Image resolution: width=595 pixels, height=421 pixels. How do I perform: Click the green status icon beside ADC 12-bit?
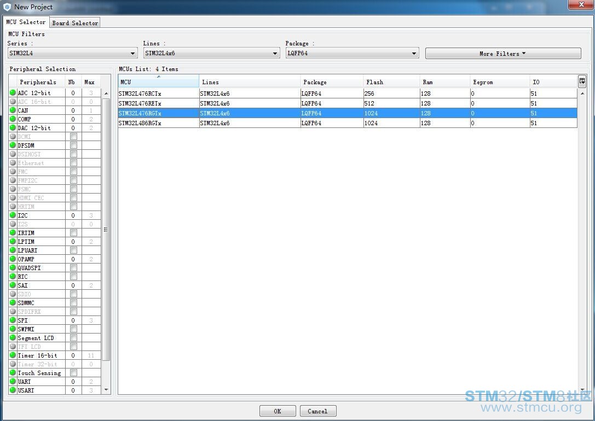click(13, 92)
